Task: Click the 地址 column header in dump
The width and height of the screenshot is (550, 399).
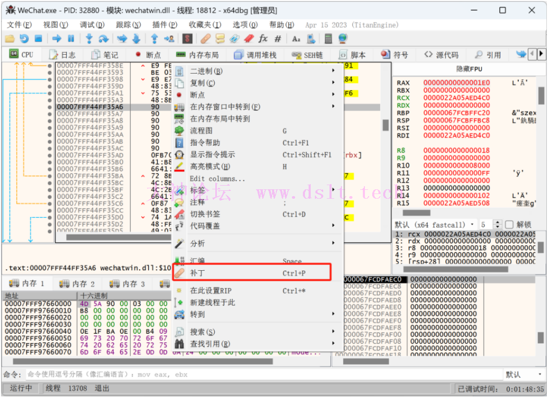Action: pos(39,296)
